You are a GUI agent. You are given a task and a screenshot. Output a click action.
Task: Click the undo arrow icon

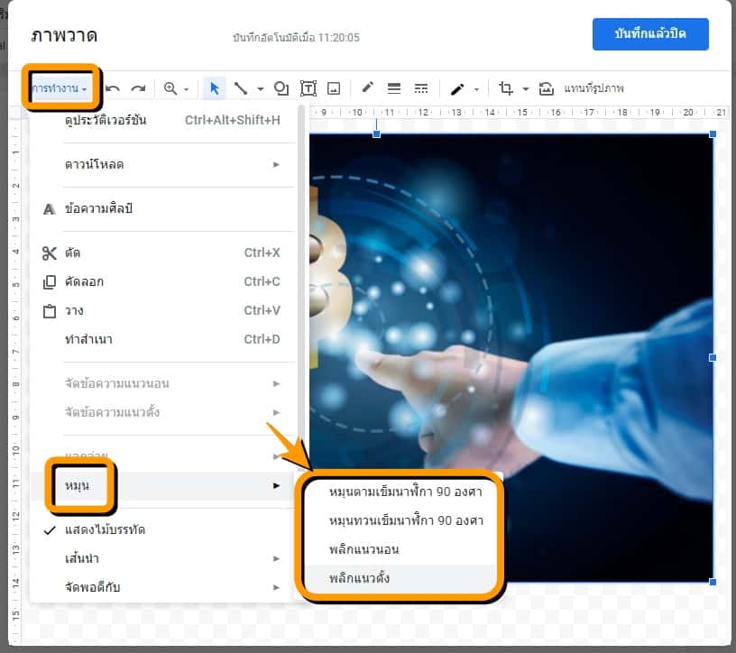(113, 88)
